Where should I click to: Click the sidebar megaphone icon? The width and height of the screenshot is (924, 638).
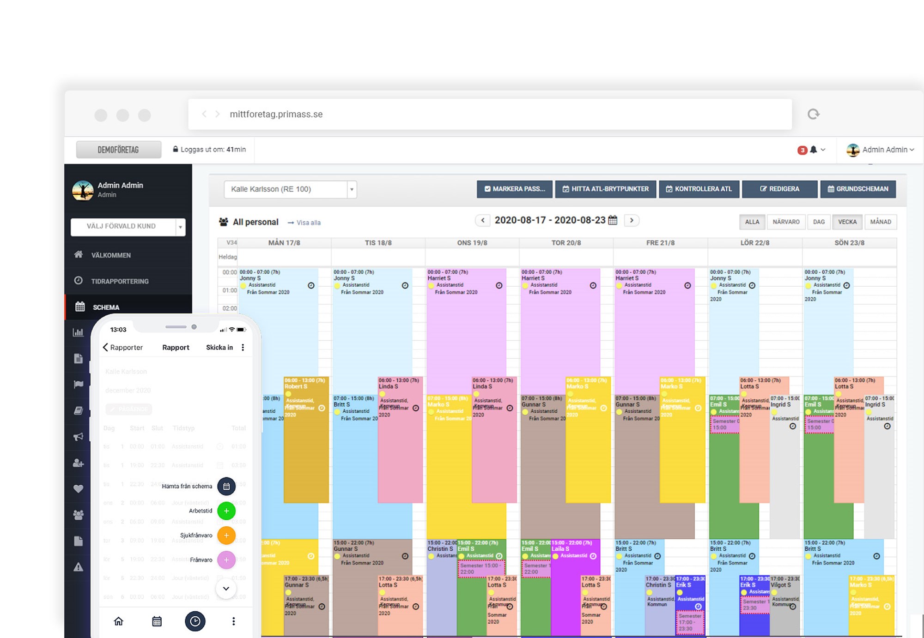[79, 437]
